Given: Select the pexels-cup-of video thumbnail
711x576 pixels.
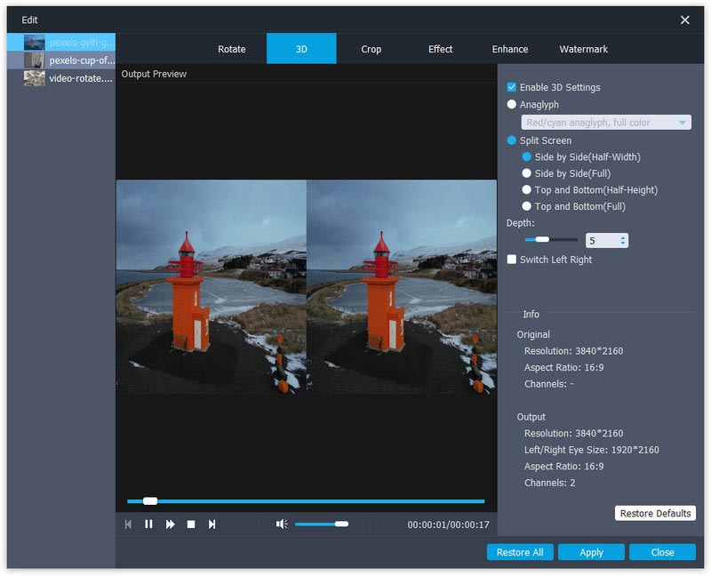Looking at the screenshot, I should (x=35, y=60).
